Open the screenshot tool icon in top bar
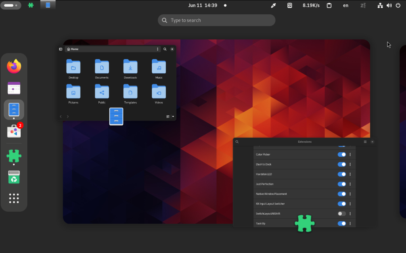406x253 pixels. pos(290,6)
